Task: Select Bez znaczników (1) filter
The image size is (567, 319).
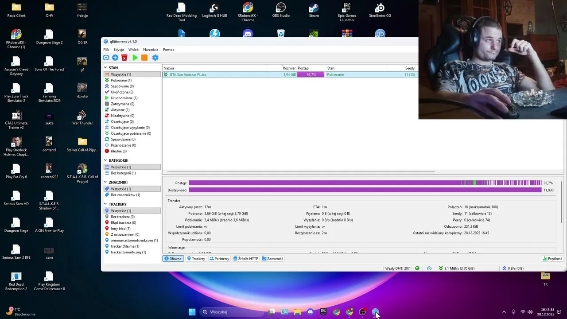Action: coord(132,195)
